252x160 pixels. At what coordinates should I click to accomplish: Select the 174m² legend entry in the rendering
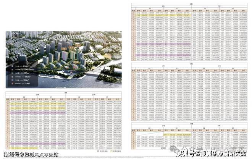[x=21, y=84]
